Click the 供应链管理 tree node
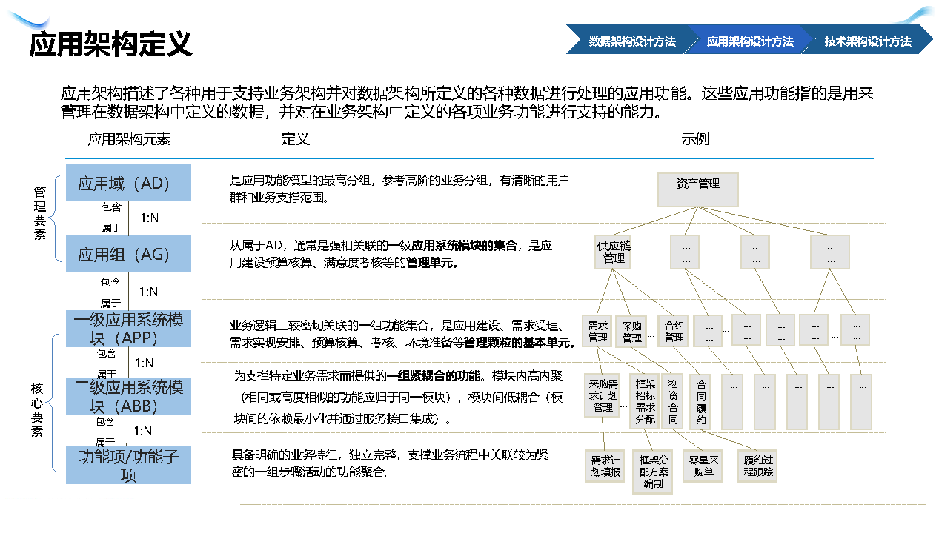The image size is (939, 533). click(x=613, y=252)
